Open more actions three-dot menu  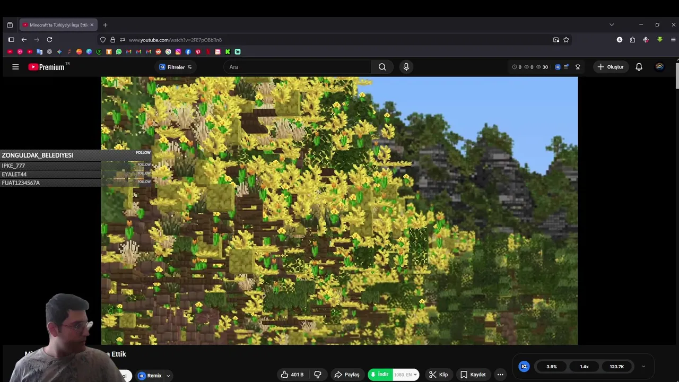[x=500, y=375]
